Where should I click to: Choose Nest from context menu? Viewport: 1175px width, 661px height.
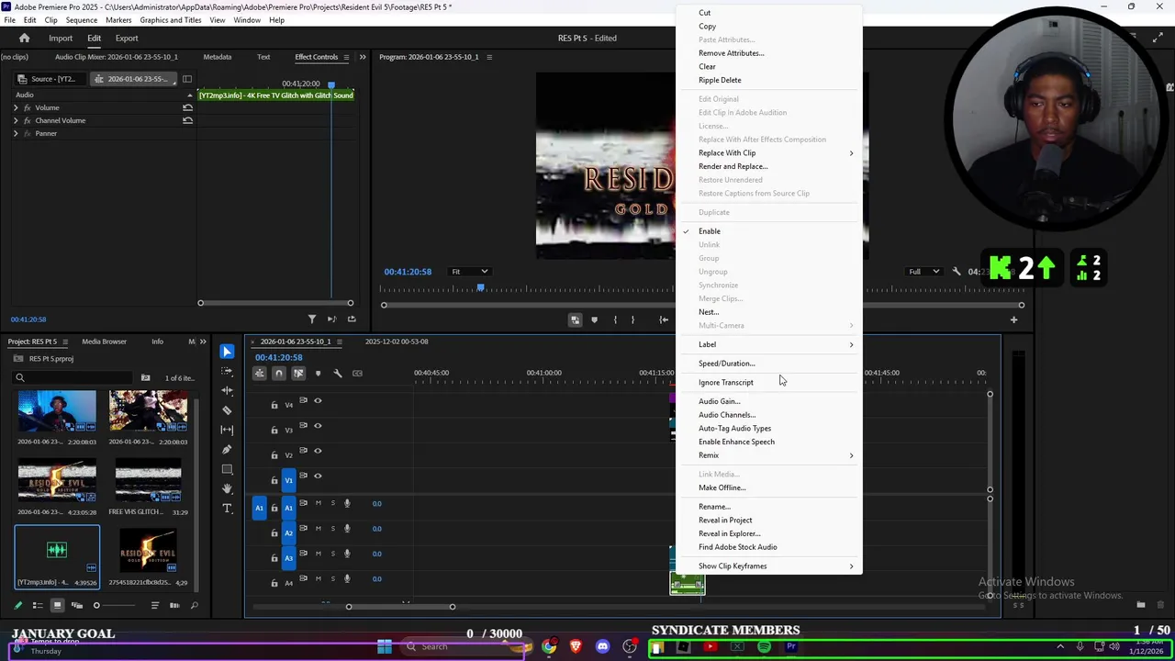[x=708, y=312]
